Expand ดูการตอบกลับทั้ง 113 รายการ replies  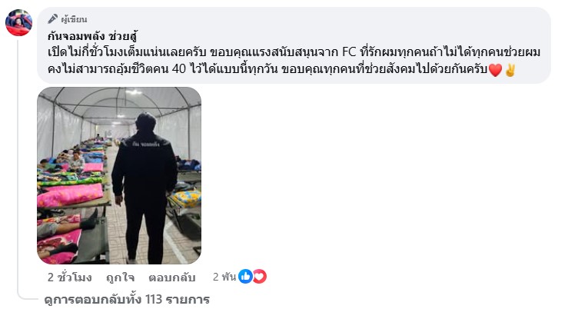(127, 299)
